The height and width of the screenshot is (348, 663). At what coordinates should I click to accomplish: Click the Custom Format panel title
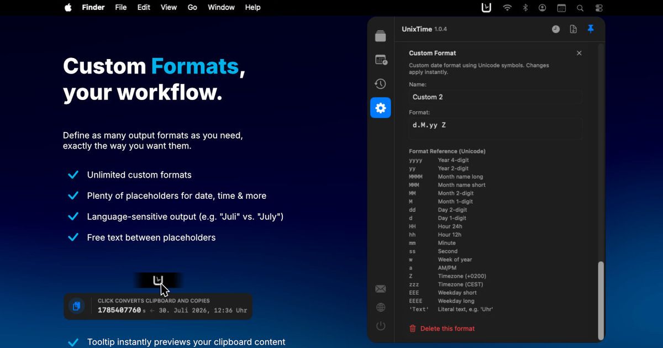pyautogui.click(x=432, y=53)
